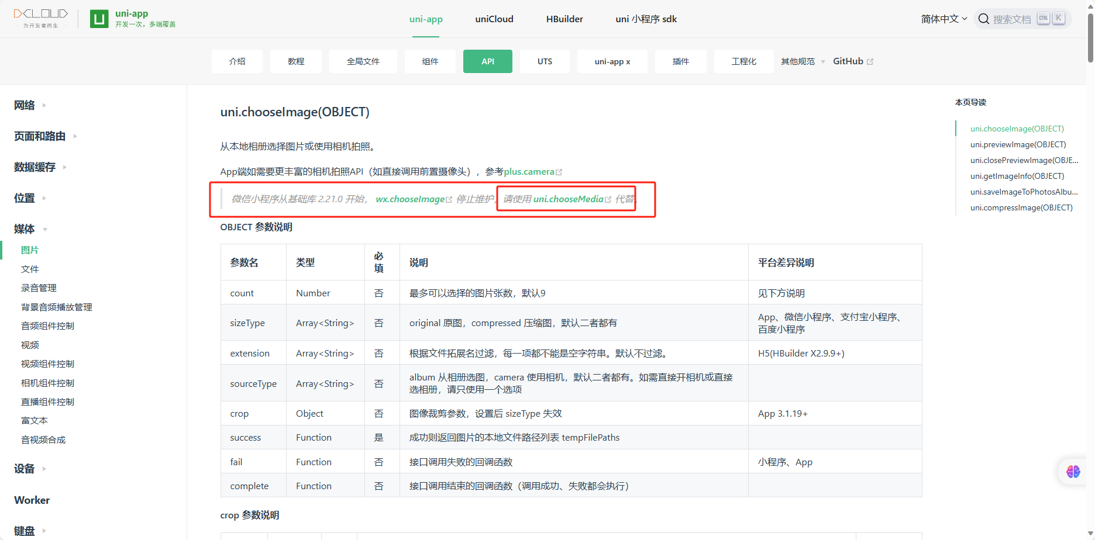Switch to uni 小程序 sdk tab
Image resolution: width=1095 pixels, height=540 pixels.
[x=646, y=19]
